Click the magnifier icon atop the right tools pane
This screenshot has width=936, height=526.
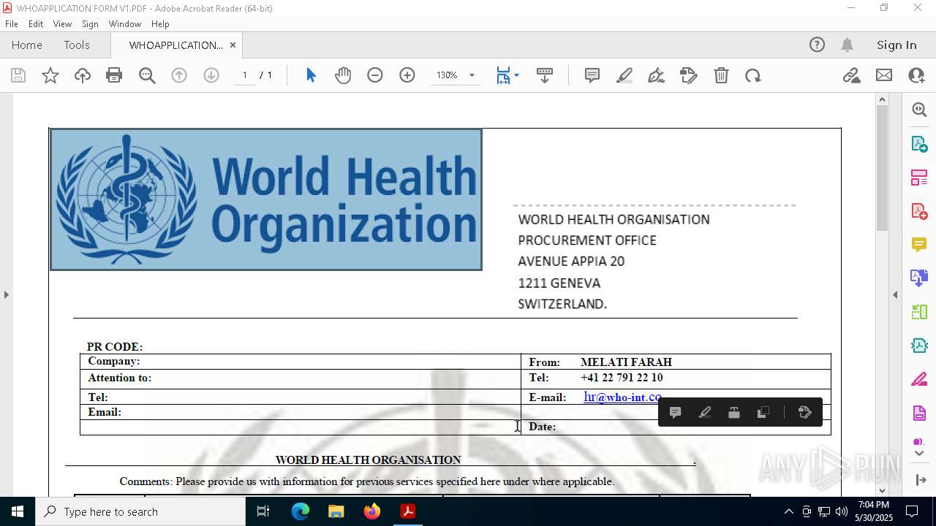[919, 110]
